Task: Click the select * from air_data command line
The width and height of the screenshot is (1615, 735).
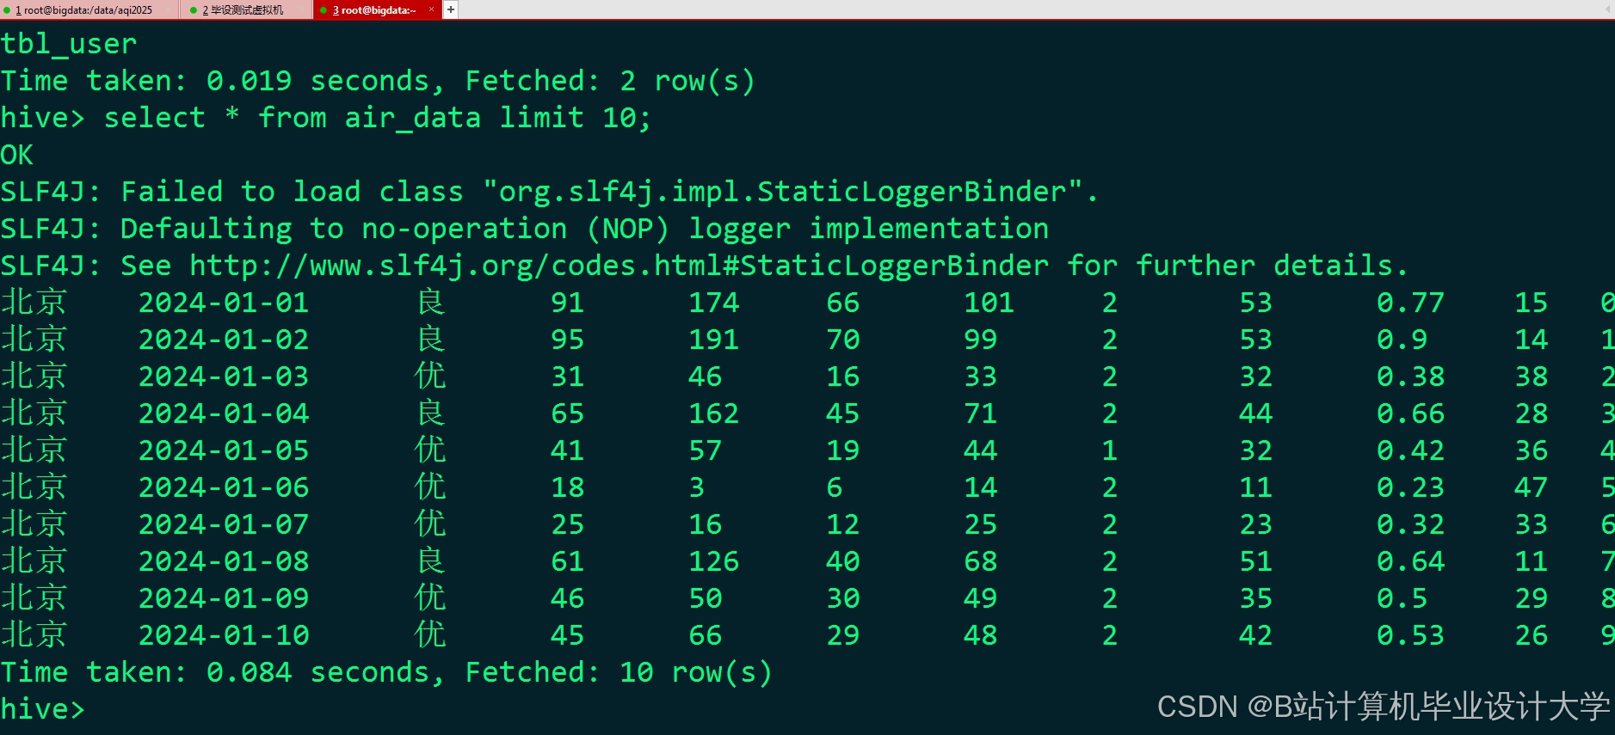Action: click(x=326, y=118)
